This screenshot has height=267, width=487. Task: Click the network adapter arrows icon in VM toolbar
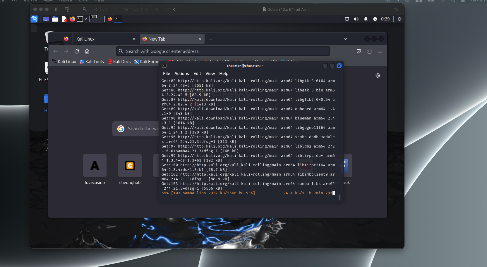[x=95, y=9]
